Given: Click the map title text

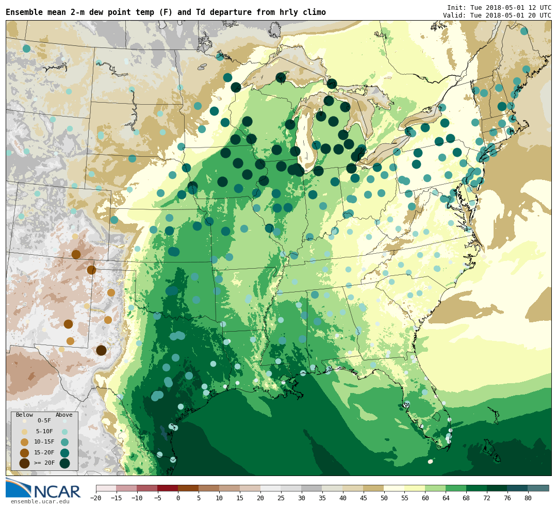Looking at the screenshot, I should tap(166, 12).
